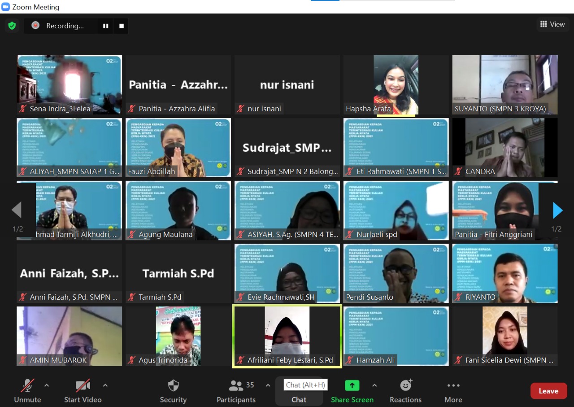Image resolution: width=574 pixels, height=407 pixels.
Task: Expand share options arrow beside Share Screen
Action: [x=374, y=385]
